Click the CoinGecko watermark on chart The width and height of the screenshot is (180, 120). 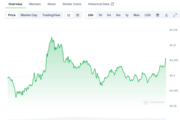click(x=154, y=102)
